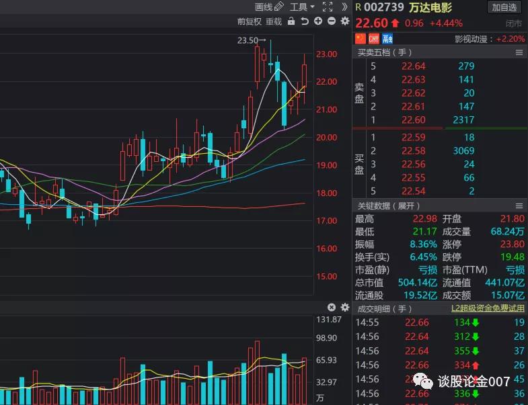
Task: Click the 开盘 value 21.80
Action: [512, 219]
